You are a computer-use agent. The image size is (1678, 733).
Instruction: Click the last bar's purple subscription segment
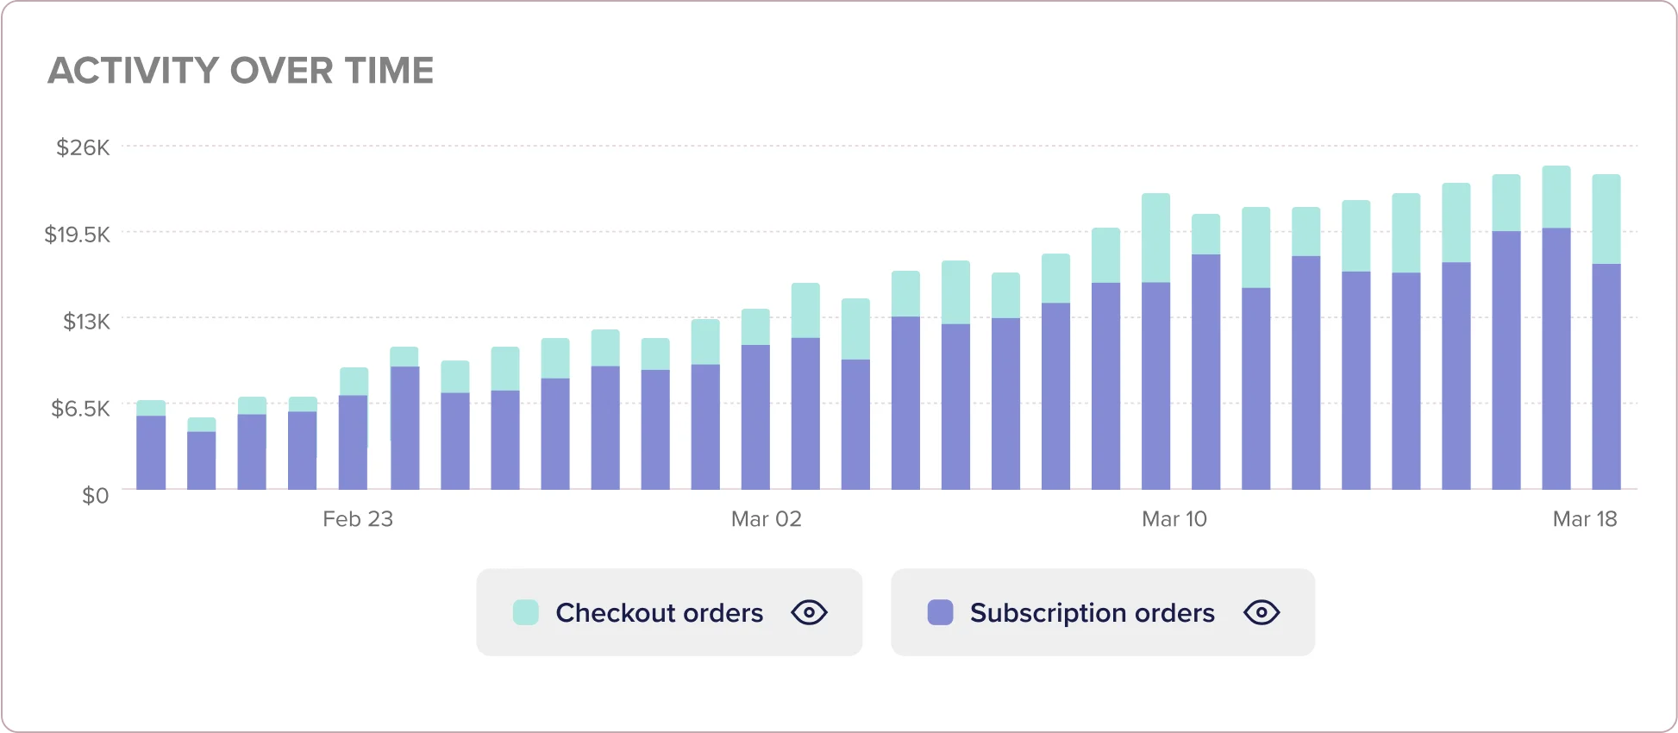1606,376
